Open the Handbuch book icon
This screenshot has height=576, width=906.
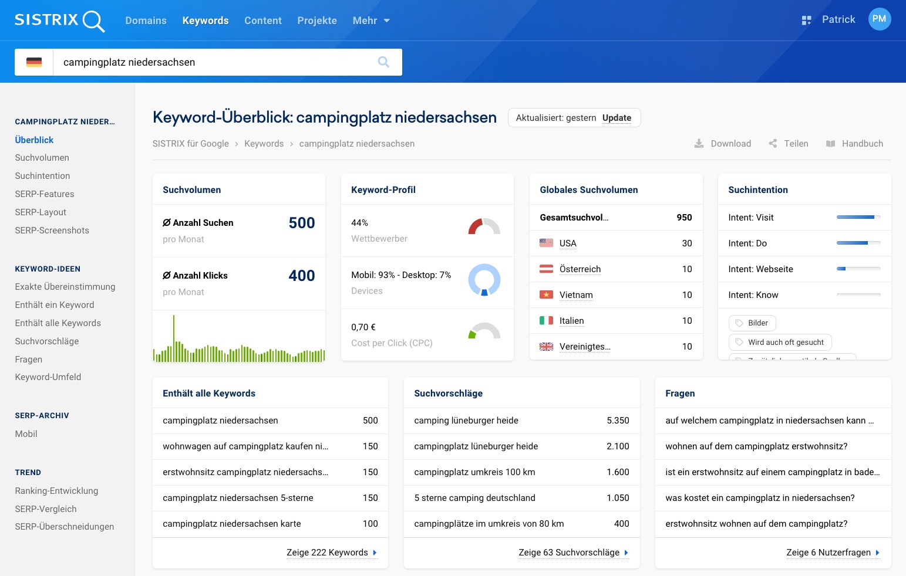[830, 144]
